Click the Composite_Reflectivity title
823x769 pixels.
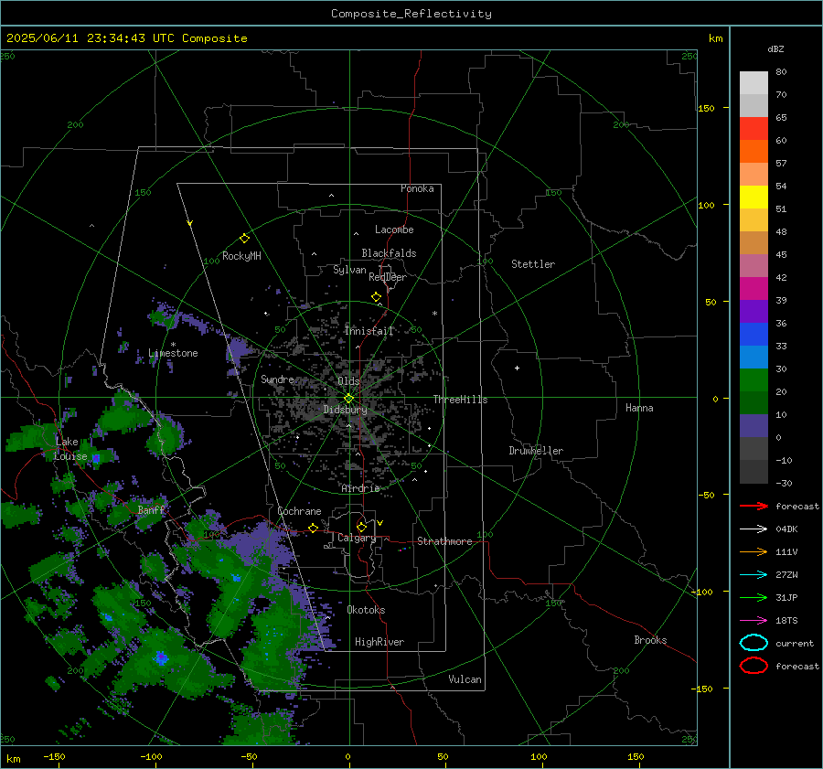point(411,14)
